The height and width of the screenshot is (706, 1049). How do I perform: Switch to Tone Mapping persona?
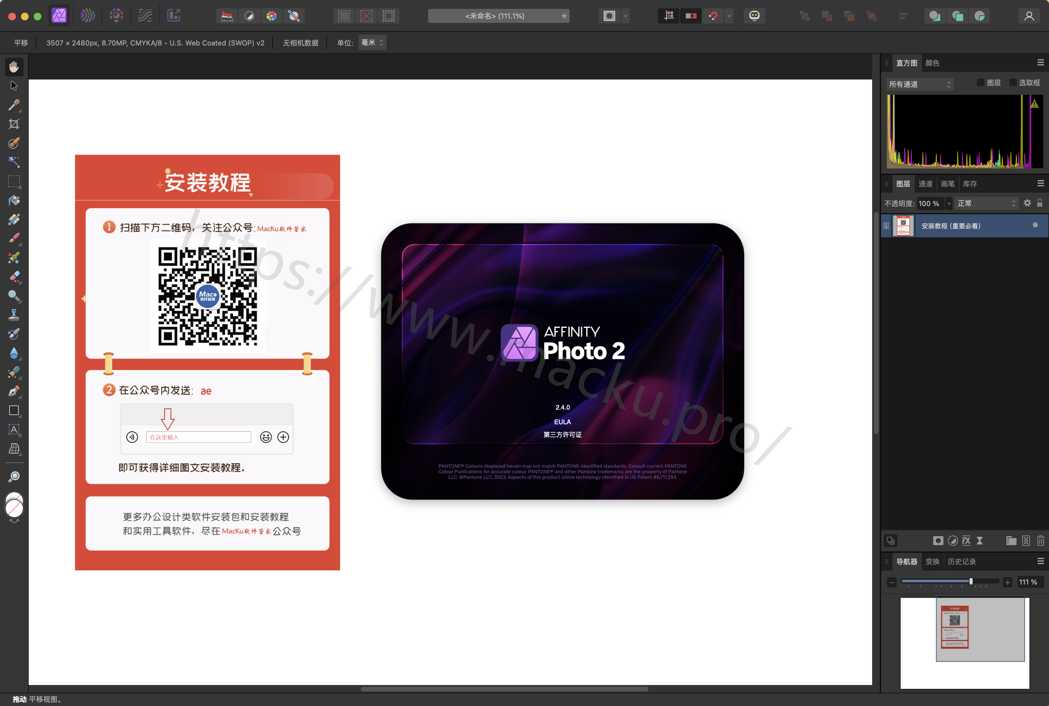[x=144, y=16]
